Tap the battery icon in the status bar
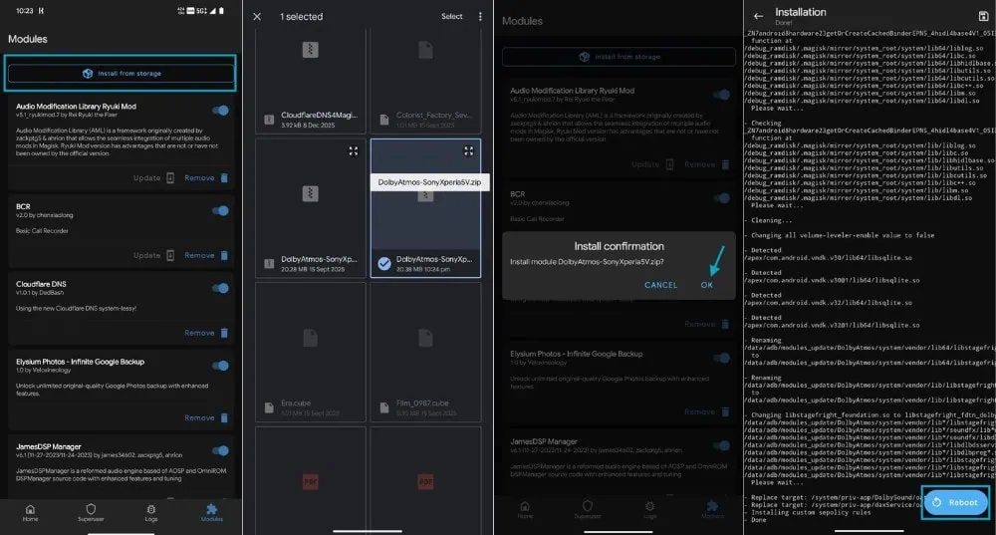 [221, 11]
